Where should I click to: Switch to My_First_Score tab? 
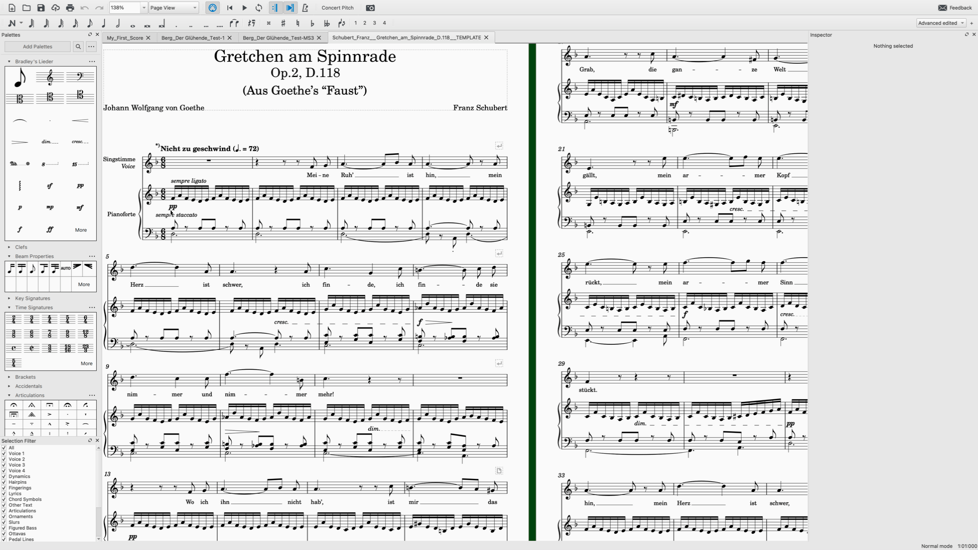(125, 38)
